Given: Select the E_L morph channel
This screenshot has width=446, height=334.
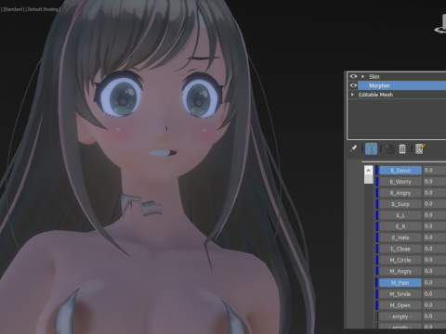Looking at the screenshot, I should pos(400,215).
